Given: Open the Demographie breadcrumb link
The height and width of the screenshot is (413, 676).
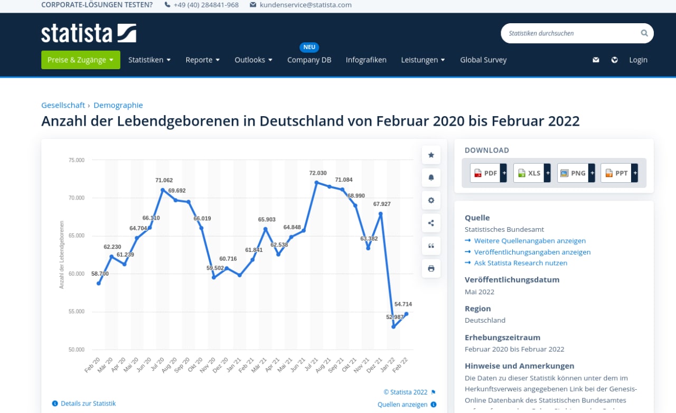Looking at the screenshot, I should (x=118, y=105).
